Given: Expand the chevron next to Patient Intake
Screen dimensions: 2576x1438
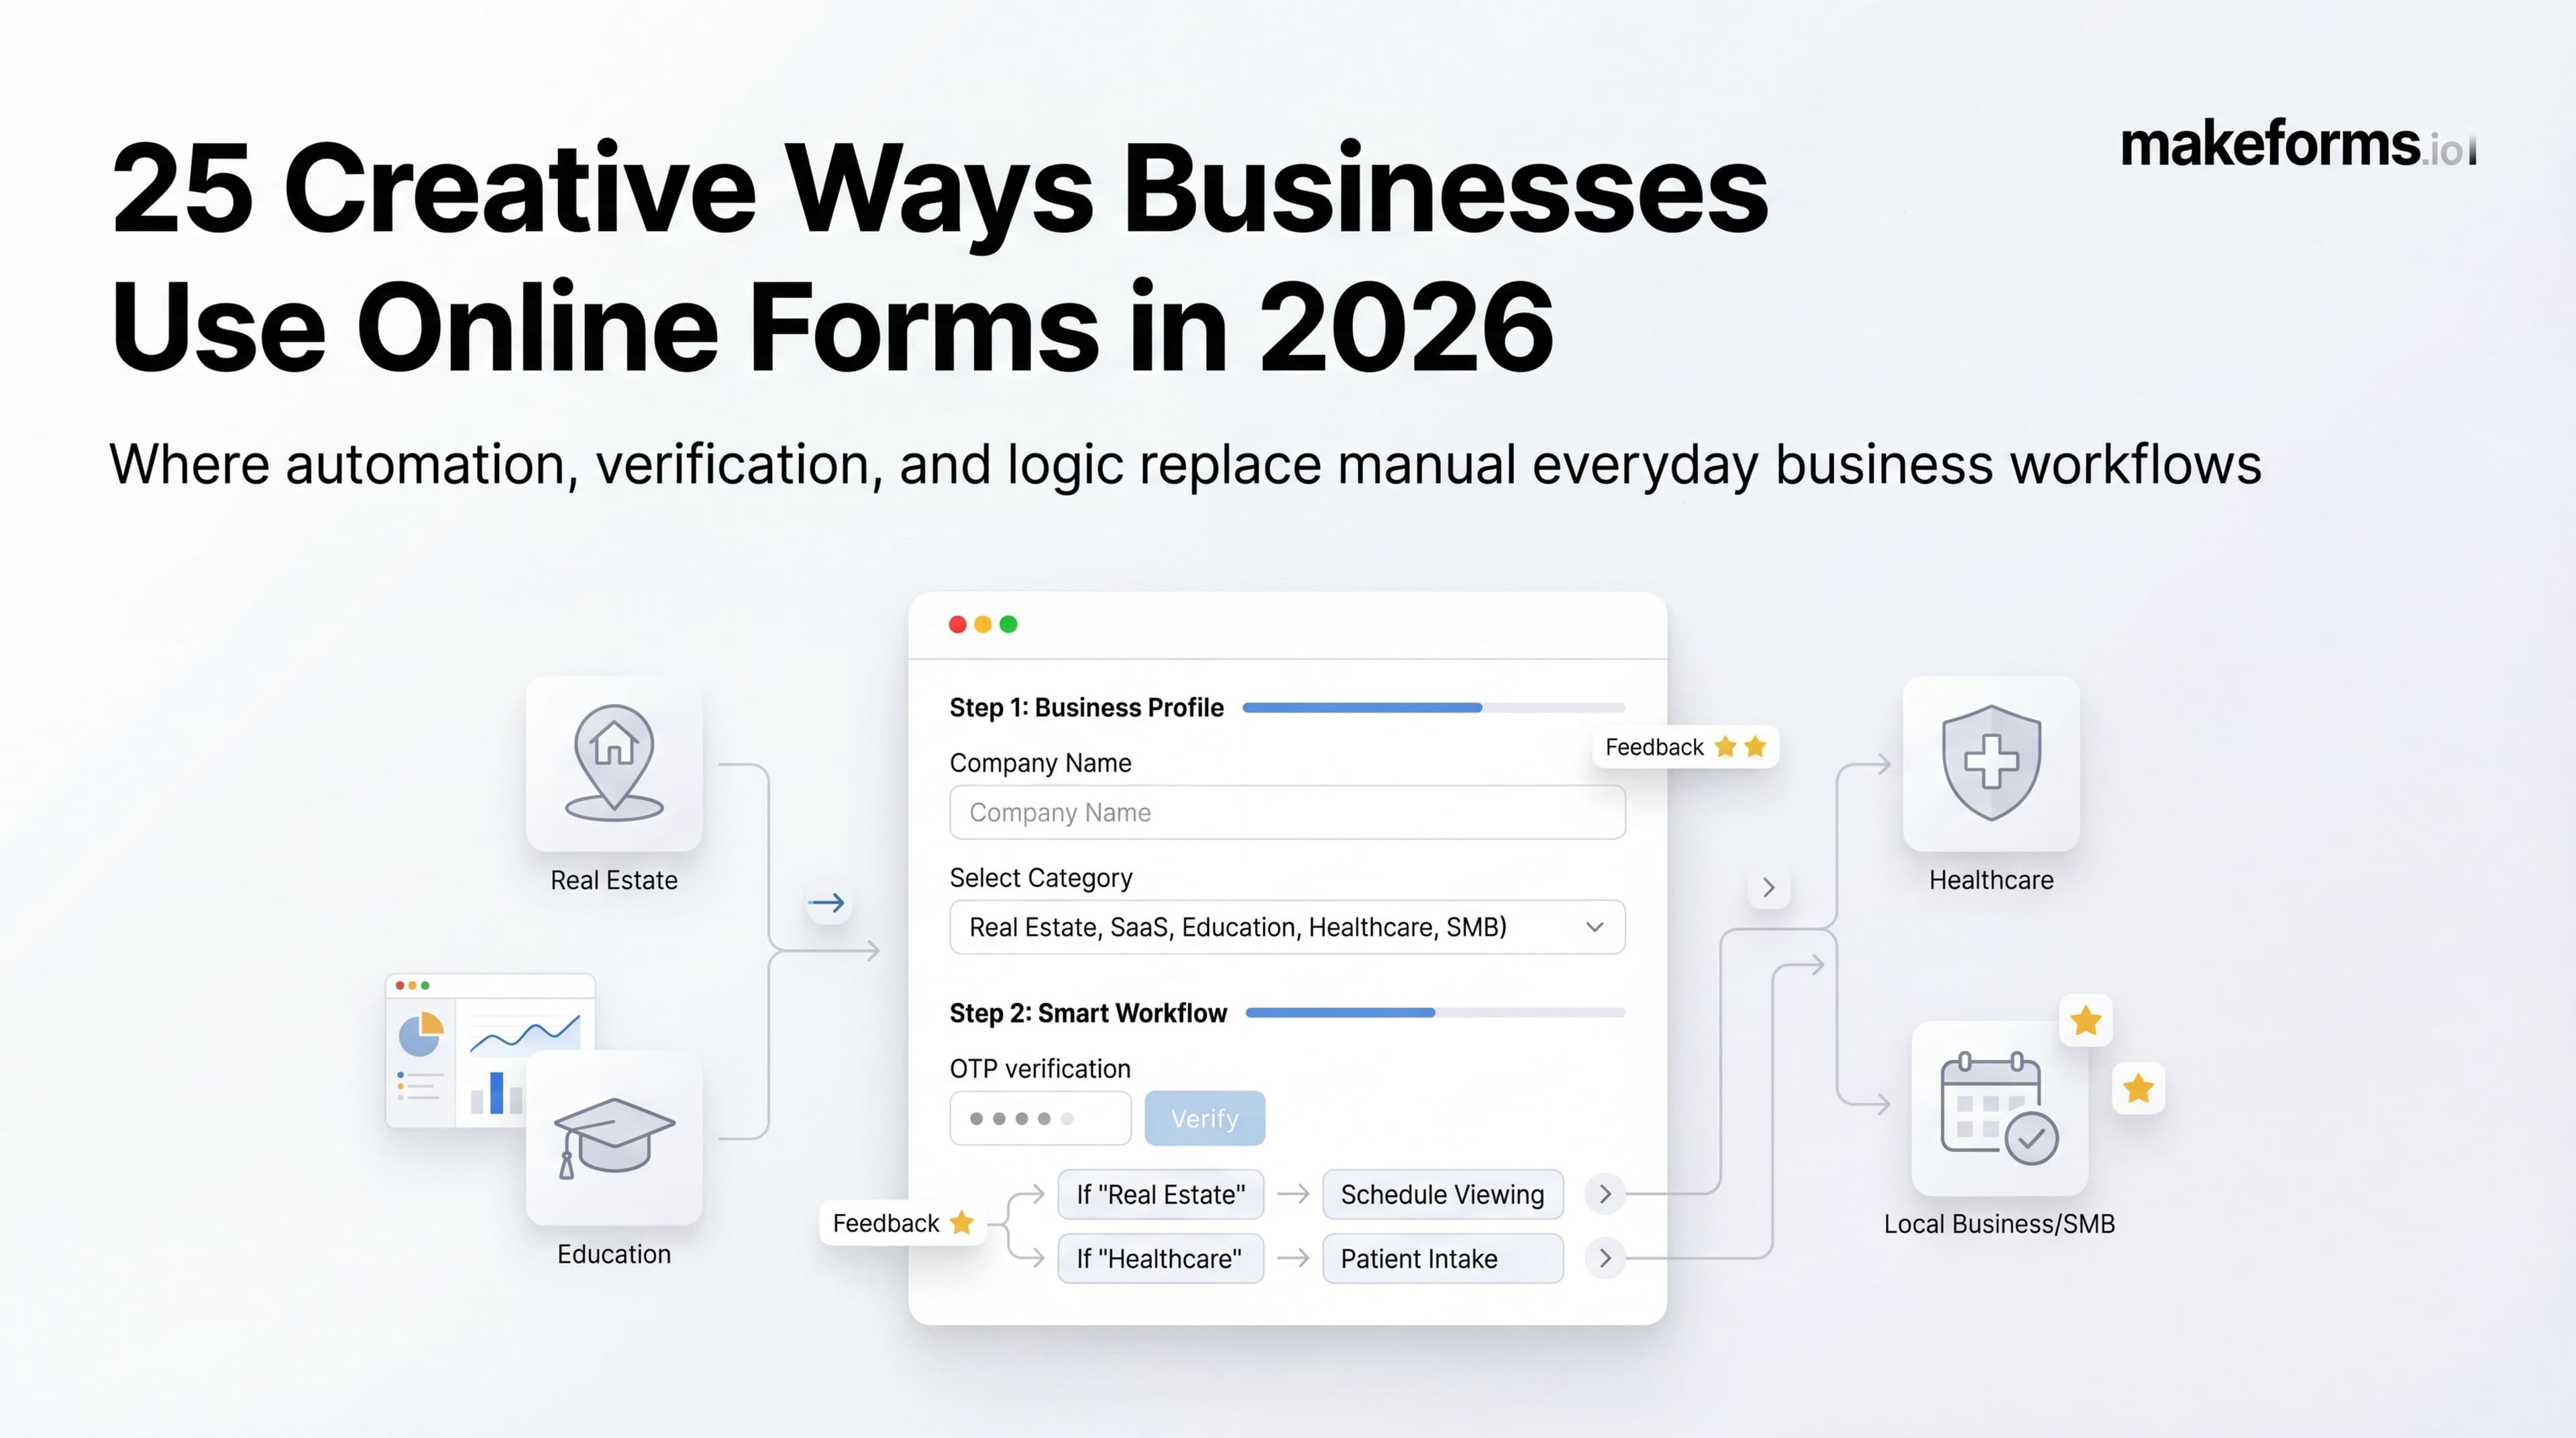Looking at the screenshot, I should (x=1604, y=1258).
